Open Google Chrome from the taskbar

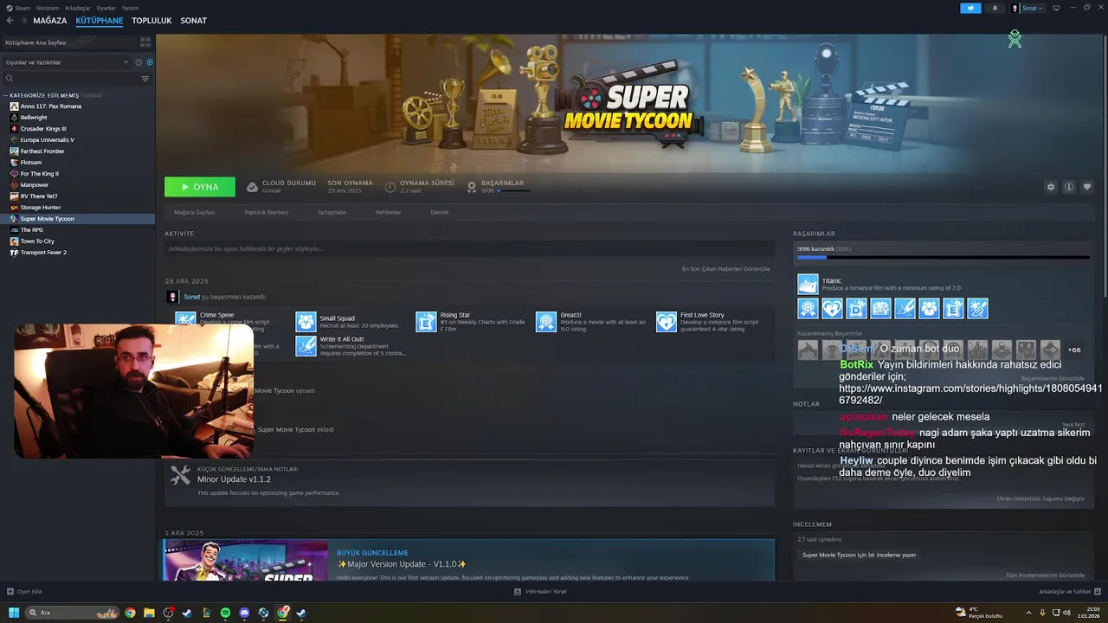pos(130,613)
